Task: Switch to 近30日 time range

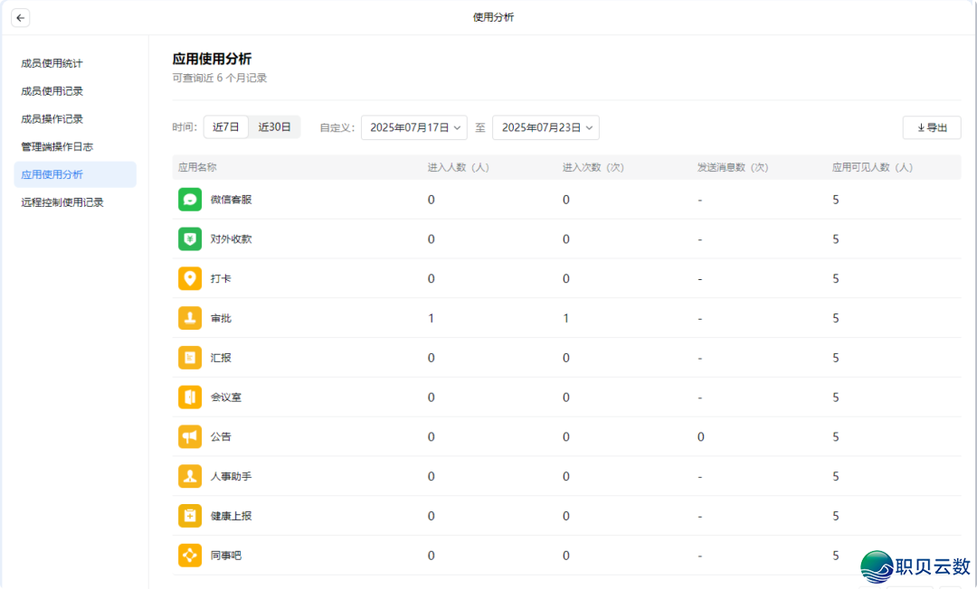Action: pyautogui.click(x=274, y=127)
